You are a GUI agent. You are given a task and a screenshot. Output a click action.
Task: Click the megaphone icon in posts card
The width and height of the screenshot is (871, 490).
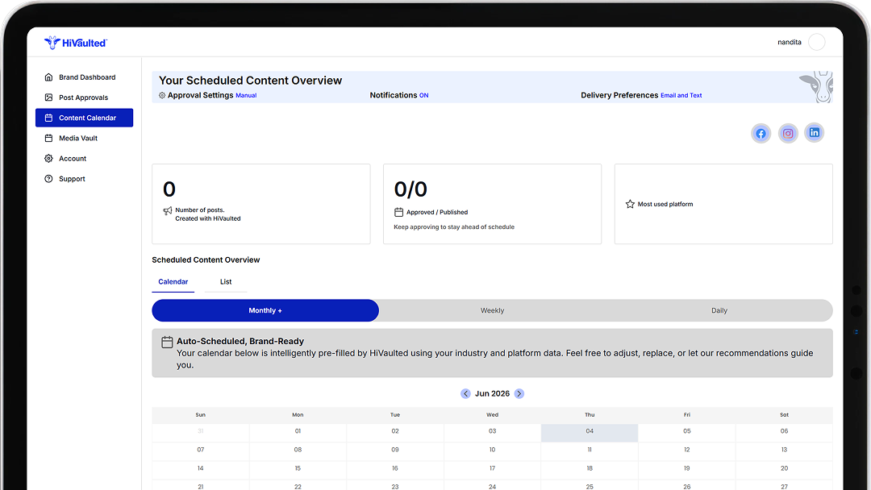coord(167,211)
